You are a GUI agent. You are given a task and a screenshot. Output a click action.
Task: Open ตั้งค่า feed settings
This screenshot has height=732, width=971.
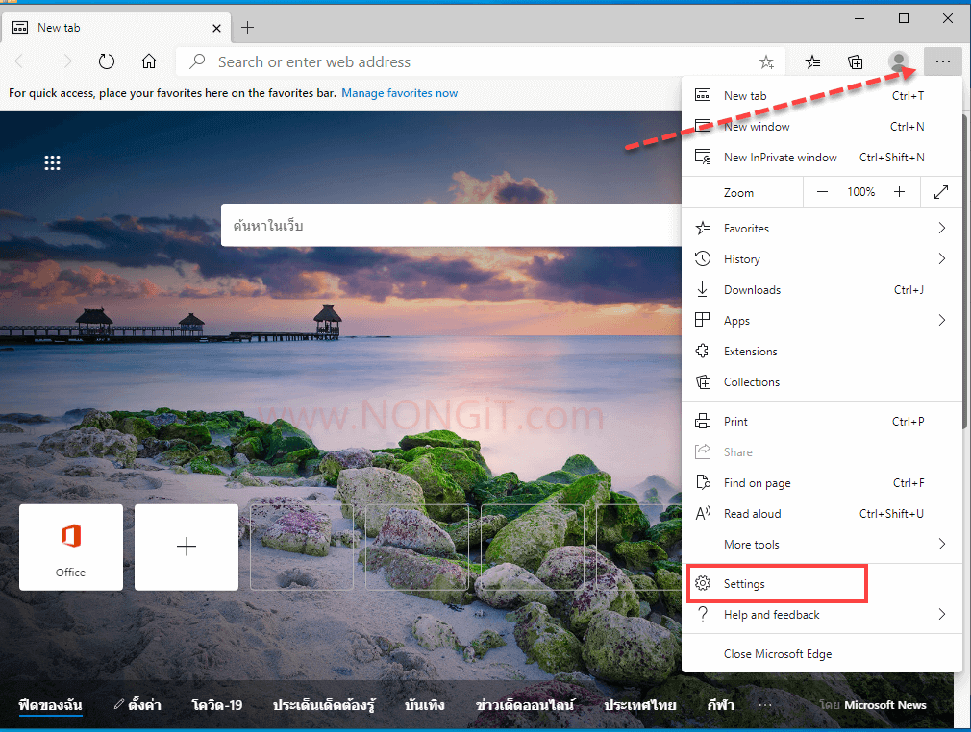(x=137, y=705)
